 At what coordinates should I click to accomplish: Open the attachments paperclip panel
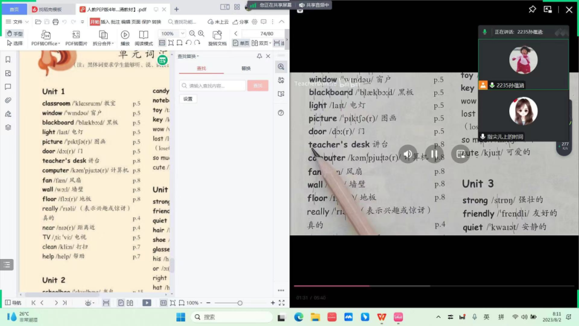point(8,100)
